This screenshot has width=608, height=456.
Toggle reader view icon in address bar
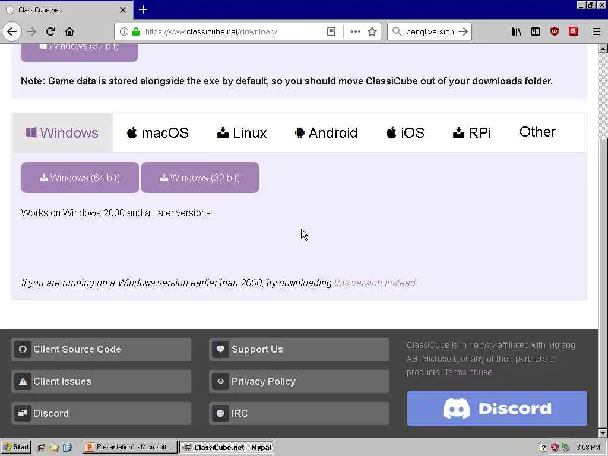[331, 31]
